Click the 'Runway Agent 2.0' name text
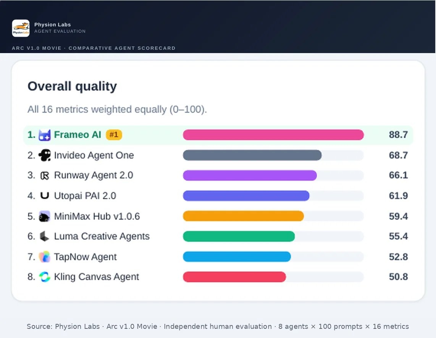The width and height of the screenshot is (436, 338). [94, 176]
